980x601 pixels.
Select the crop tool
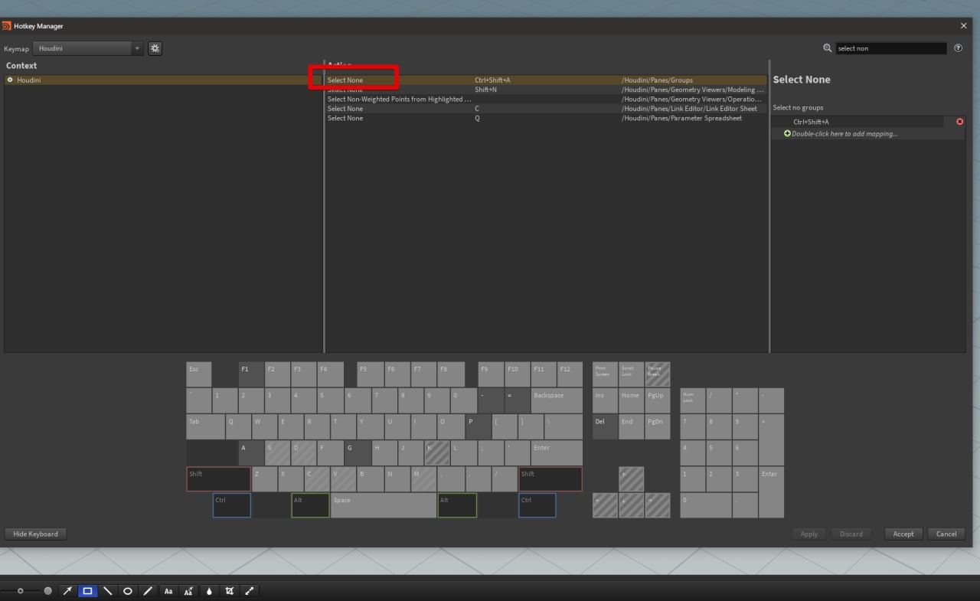point(229,591)
